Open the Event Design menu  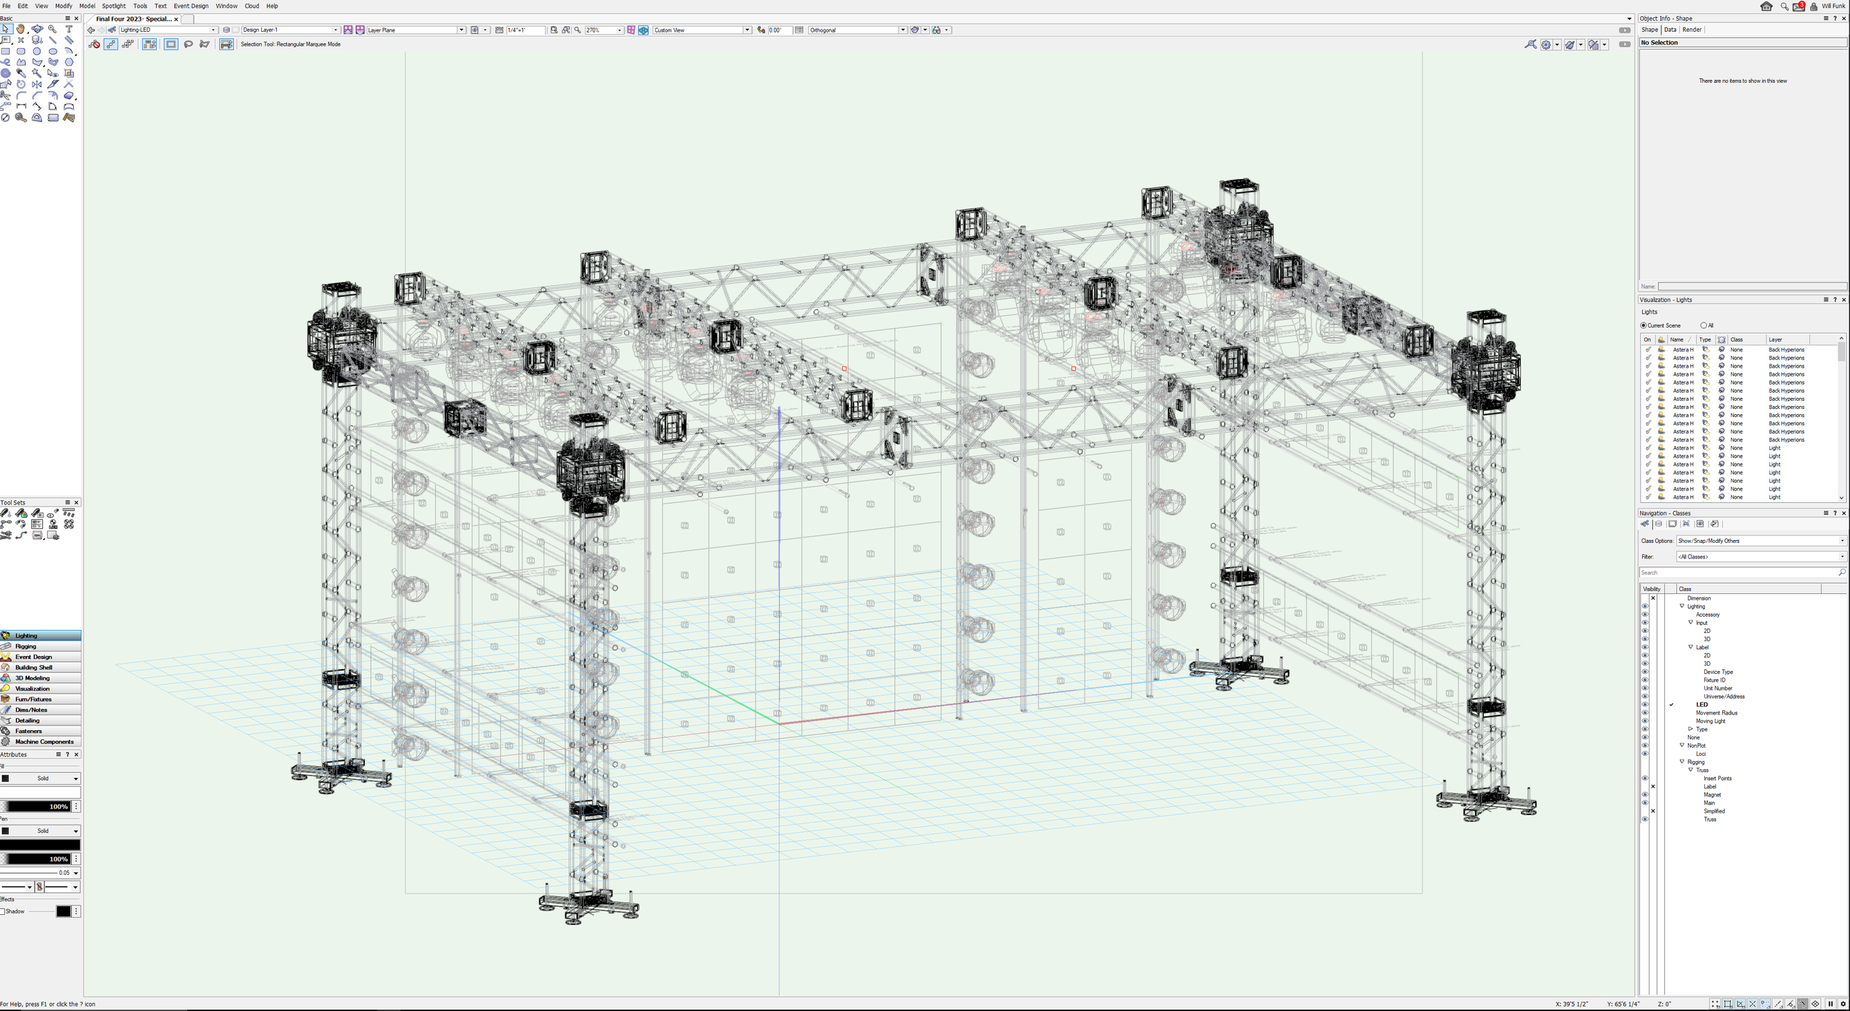click(x=191, y=6)
